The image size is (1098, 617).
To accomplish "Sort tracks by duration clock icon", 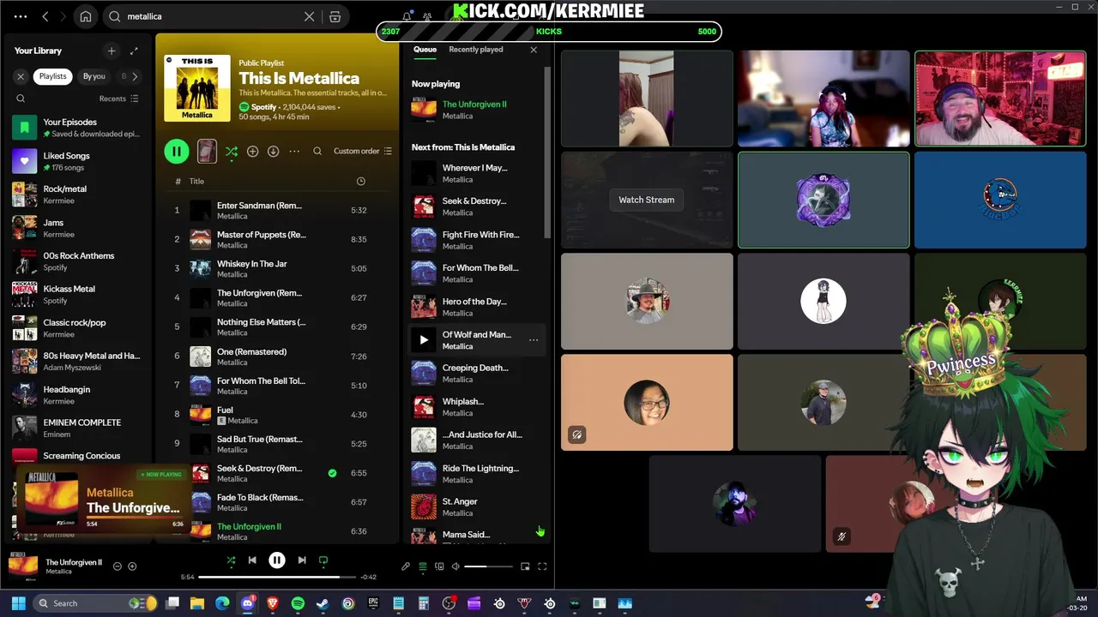I will (x=360, y=182).
